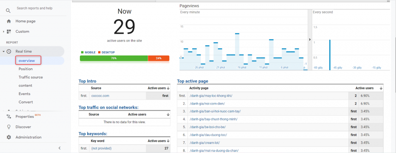Expand the pageviews chart divider arrow
The height and width of the screenshot is (153, 396).
(310, 40)
